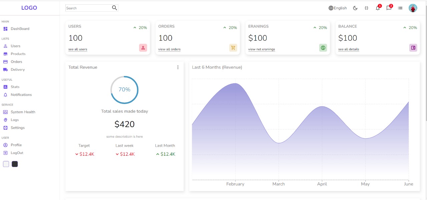Click the Profile icon in sidebar
This screenshot has height=200, width=427.
(x=5, y=145)
